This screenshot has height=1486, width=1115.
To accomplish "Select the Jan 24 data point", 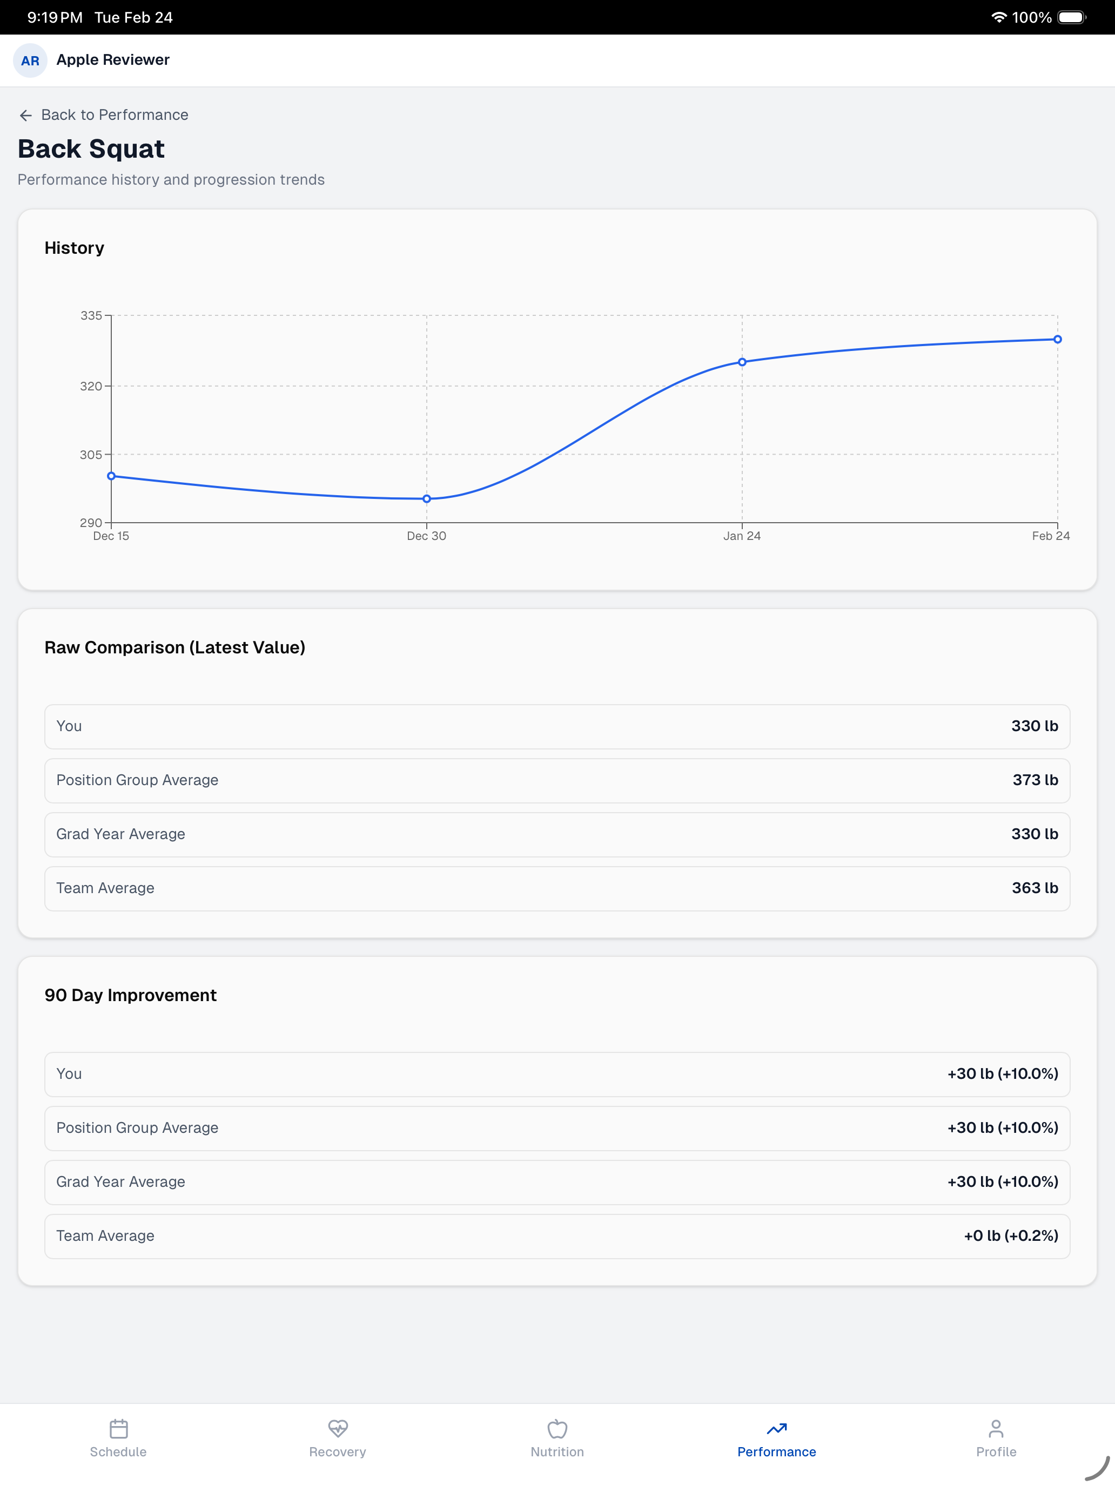I will point(742,362).
